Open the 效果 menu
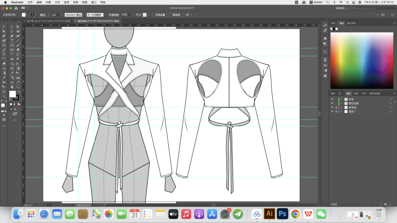The image size is (397, 223). 76,2
